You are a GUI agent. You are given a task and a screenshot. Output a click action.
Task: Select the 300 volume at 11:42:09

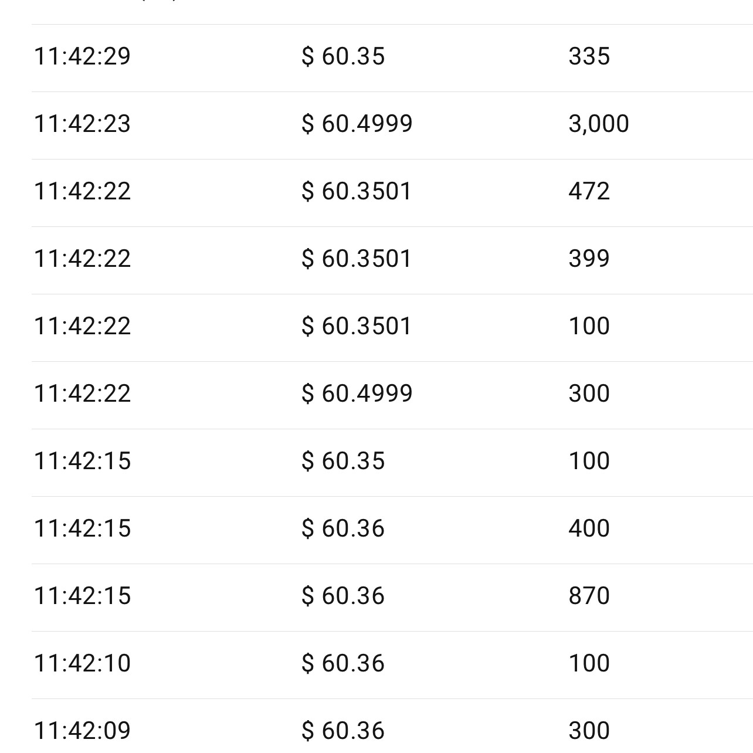click(589, 731)
